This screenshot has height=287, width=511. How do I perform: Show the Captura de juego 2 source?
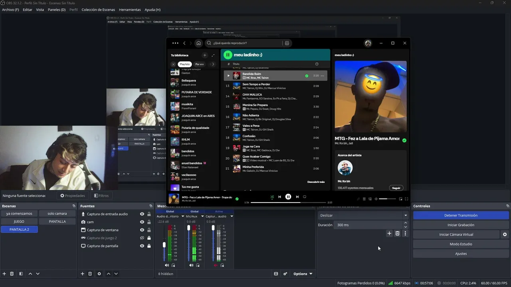click(x=142, y=238)
